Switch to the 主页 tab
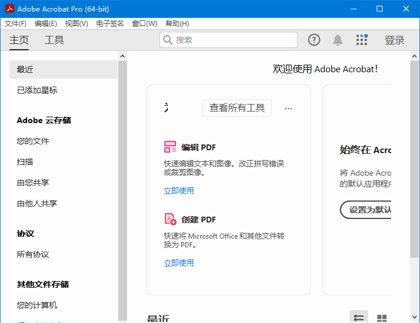 coord(18,40)
